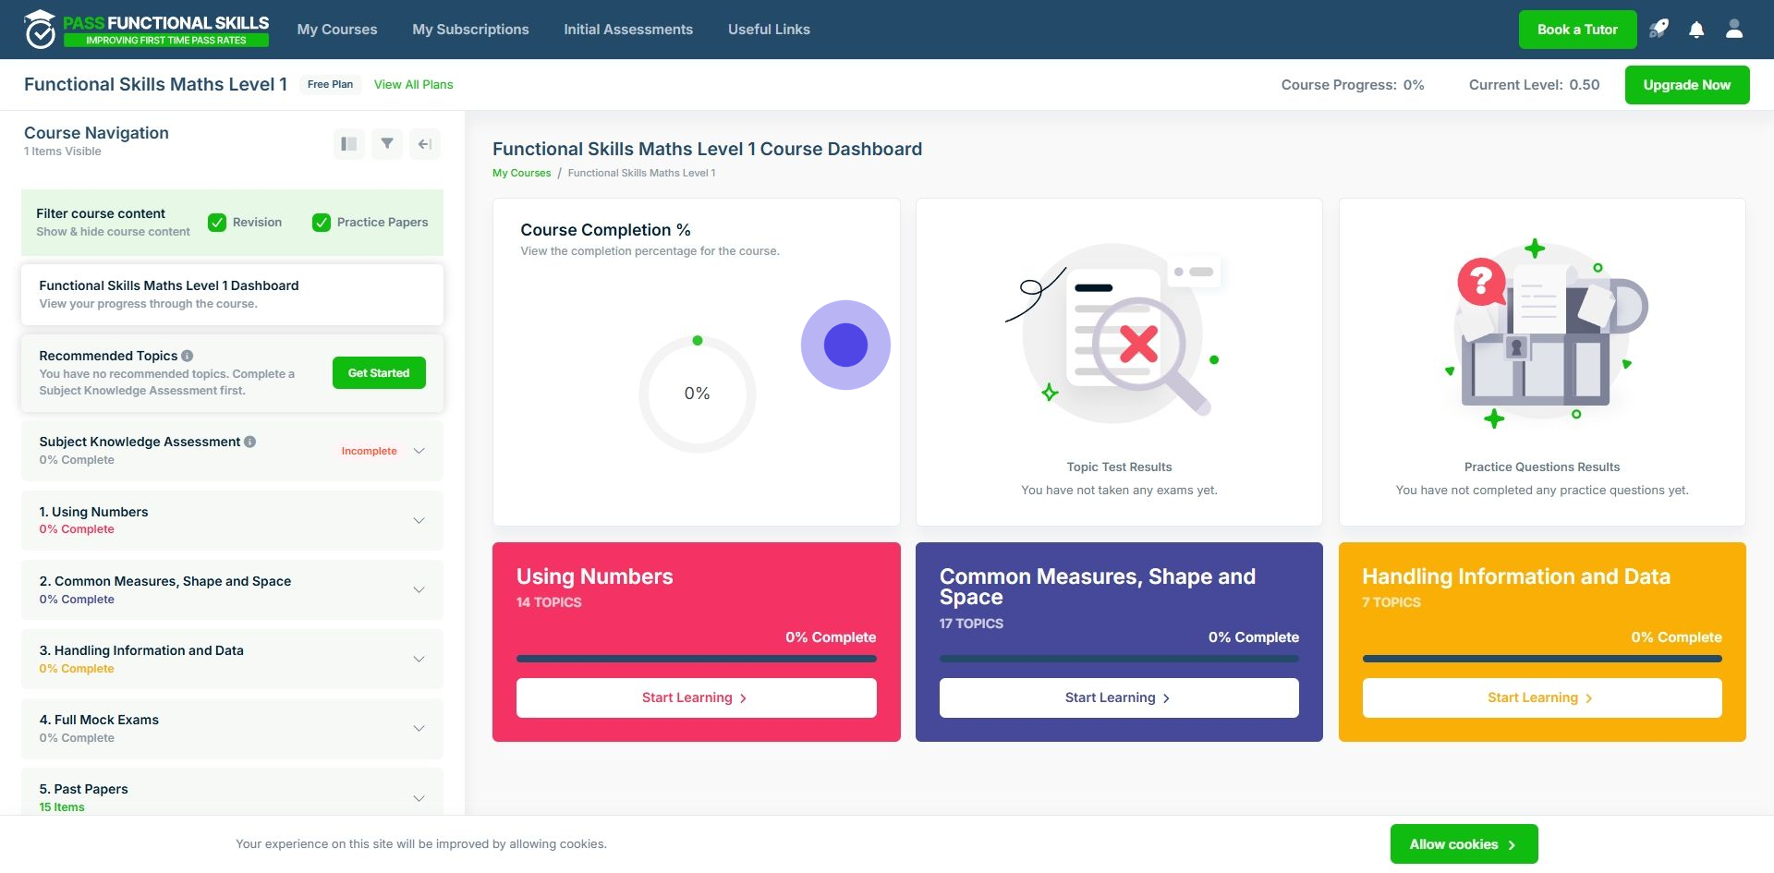Expand Common Measures, Shape and Space section
The height and width of the screenshot is (873, 1774).
232,589
